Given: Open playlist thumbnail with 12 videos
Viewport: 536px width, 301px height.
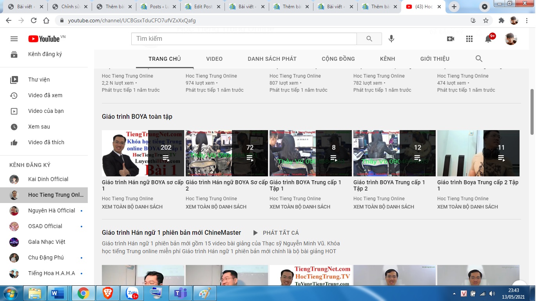Looking at the screenshot, I should coord(395,153).
